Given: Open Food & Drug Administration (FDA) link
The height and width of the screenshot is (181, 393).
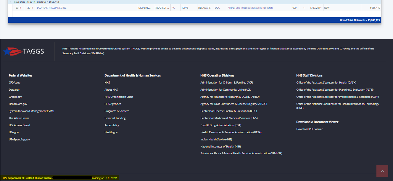Looking at the screenshot, I should tap(221, 125).
